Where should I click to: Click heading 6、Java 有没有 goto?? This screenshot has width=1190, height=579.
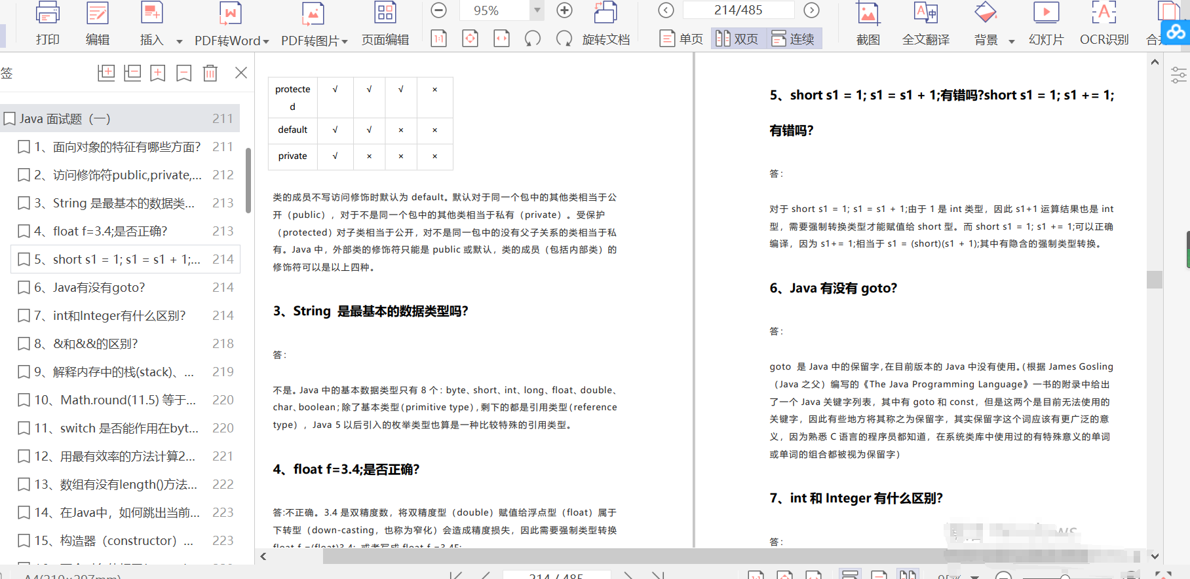[833, 289]
